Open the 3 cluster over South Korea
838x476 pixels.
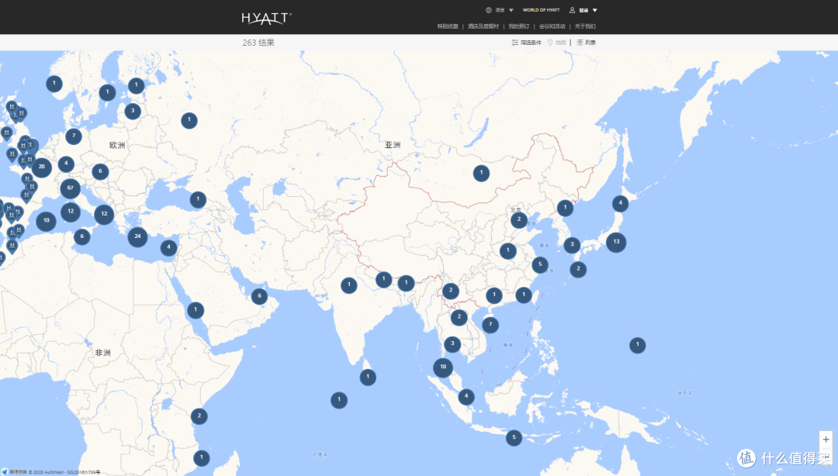click(572, 245)
